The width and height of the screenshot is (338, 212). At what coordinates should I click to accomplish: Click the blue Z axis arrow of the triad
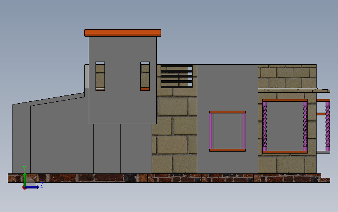32,187
